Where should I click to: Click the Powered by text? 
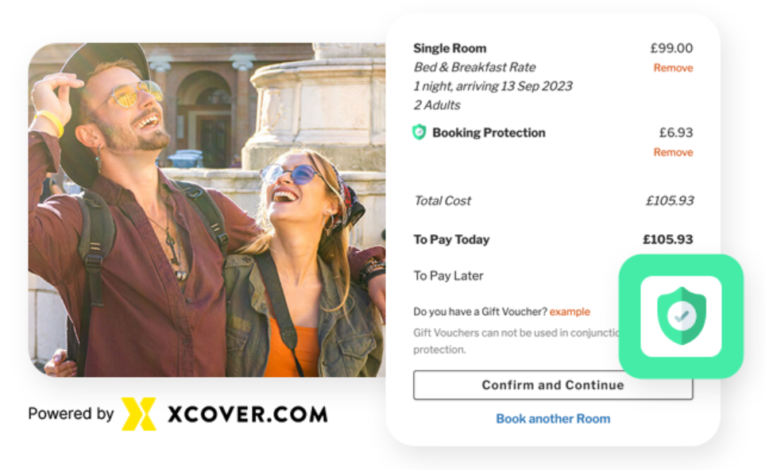coord(71,414)
